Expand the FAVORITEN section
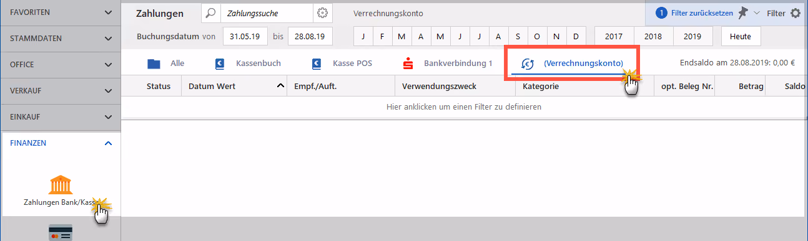Viewport: 808px width, 241px height. pos(60,12)
